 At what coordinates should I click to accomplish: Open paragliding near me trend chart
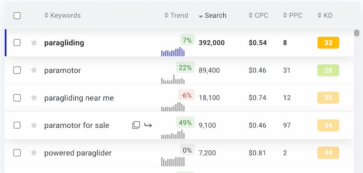pos(173,107)
